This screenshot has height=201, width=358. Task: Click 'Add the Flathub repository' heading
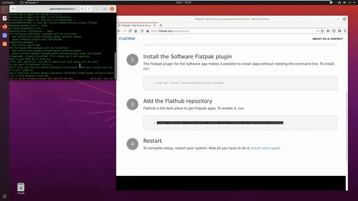(178, 101)
